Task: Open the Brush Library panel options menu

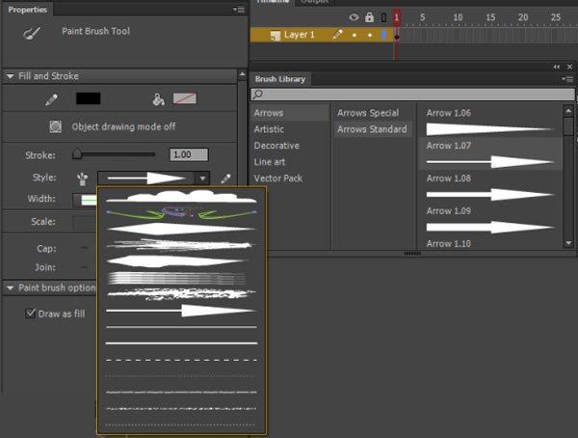Action: tap(567, 79)
